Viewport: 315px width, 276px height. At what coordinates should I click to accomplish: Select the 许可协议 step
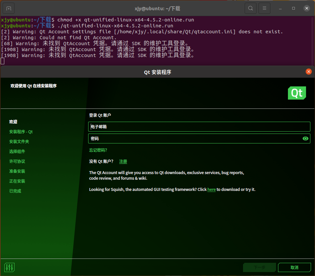(17, 161)
